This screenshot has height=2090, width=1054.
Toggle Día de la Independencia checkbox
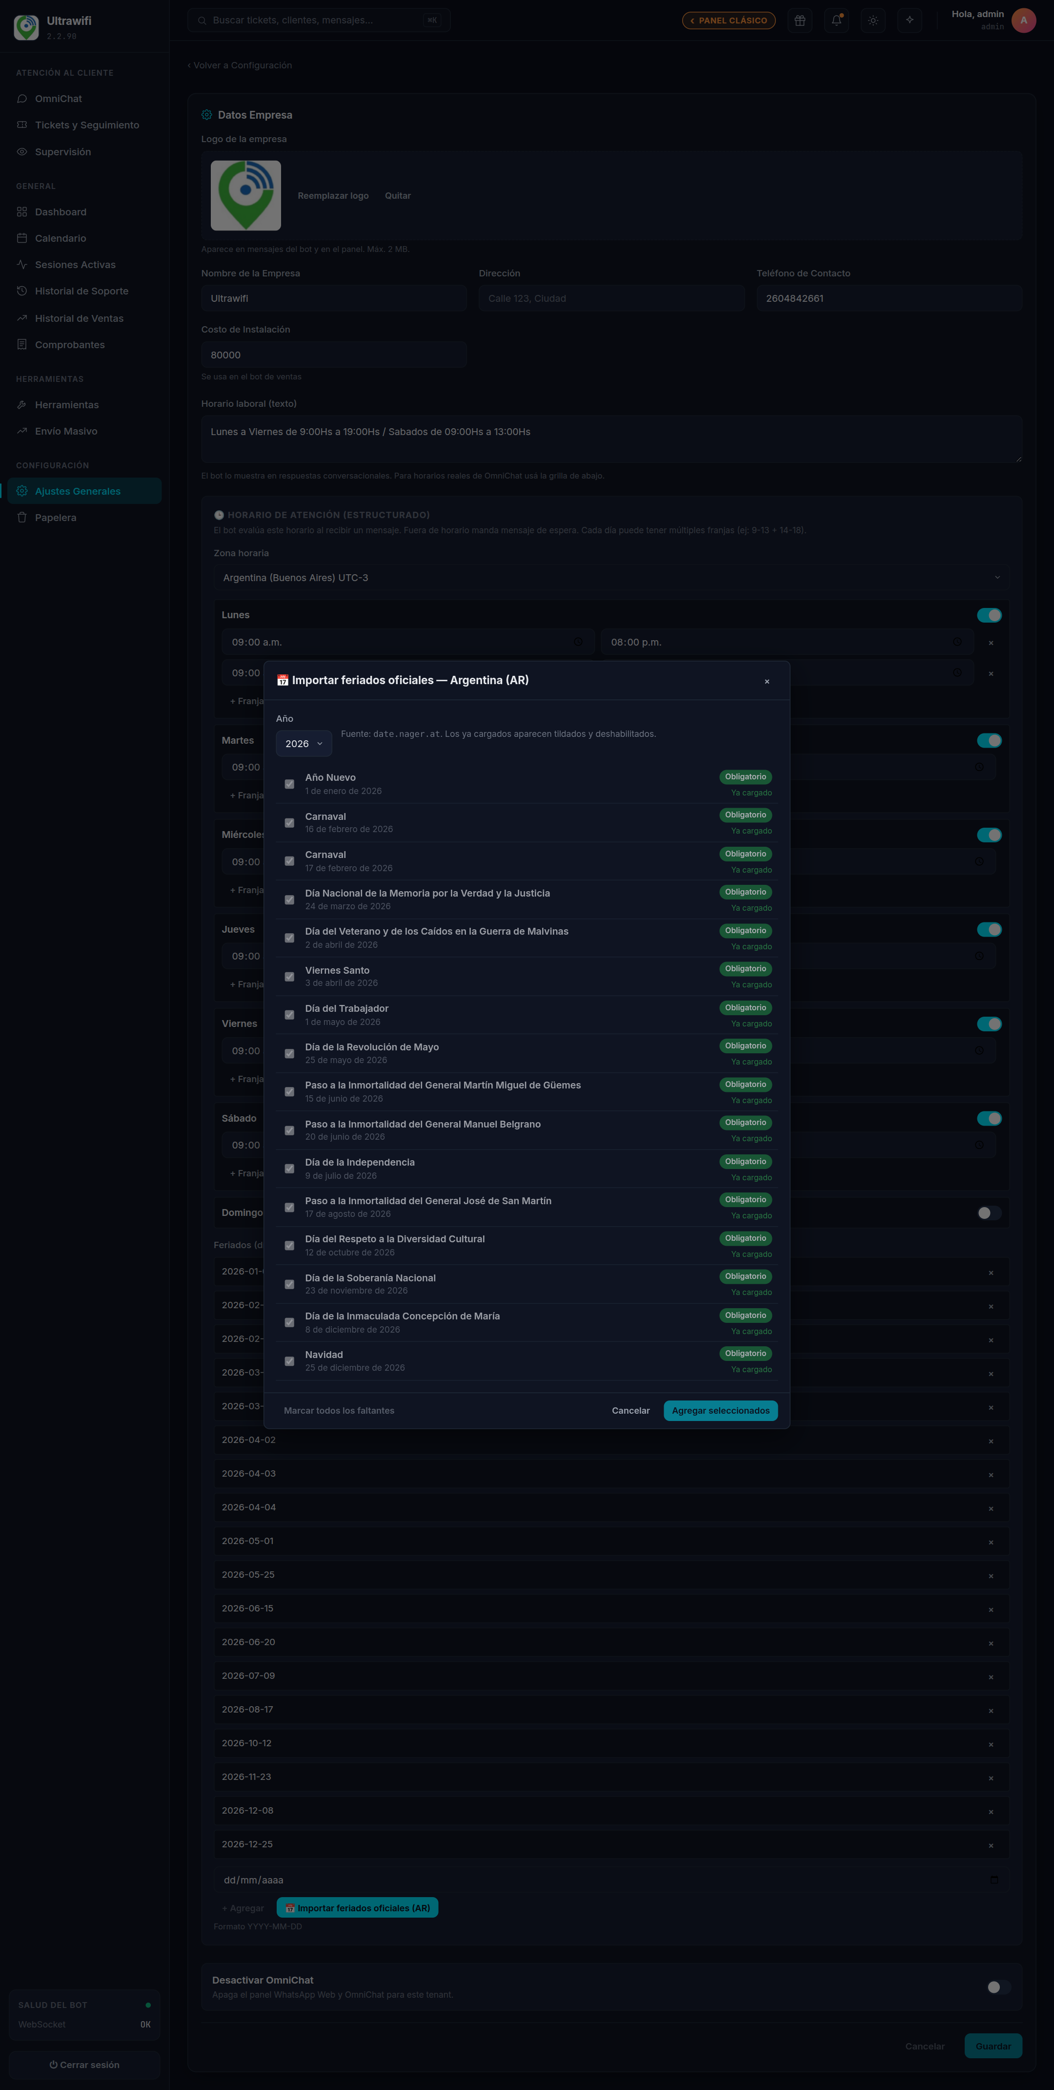[x=289, y=1169]
